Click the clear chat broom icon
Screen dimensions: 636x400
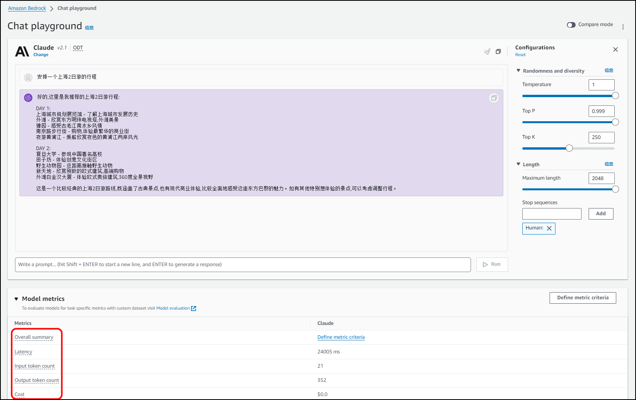coord(488,51)
